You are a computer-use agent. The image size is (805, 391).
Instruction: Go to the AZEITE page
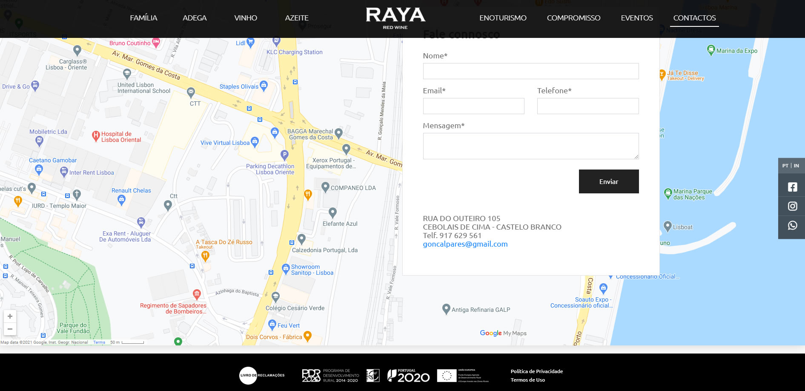click(297, 18)
